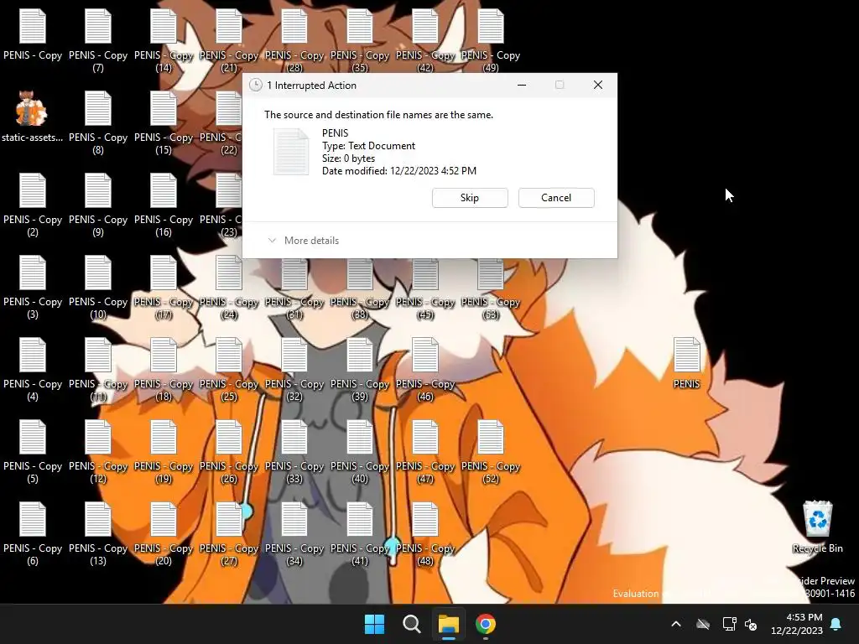The height and width of the screenshot is (644, 859).
Task: Minimize the Interrupted Action dialog
Action: 522,85
